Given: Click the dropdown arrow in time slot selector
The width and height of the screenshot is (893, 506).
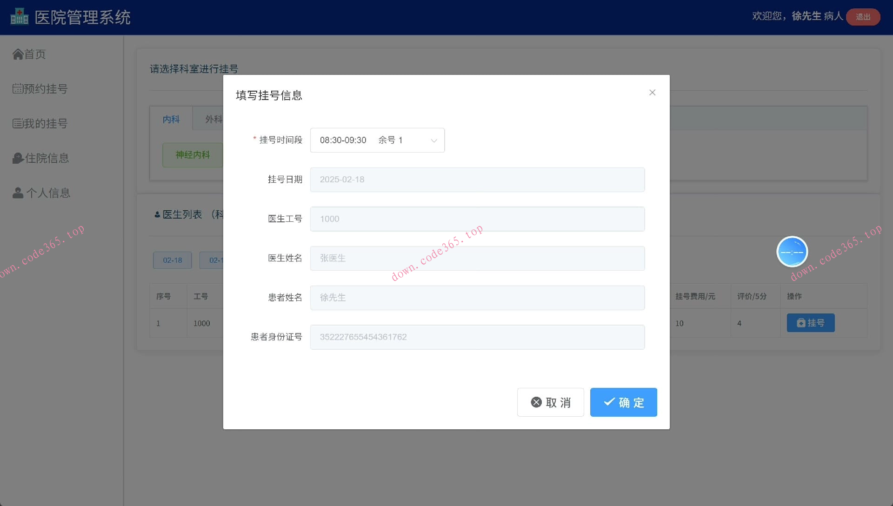Looking at the screenshot, I should [x=433, y=140].
